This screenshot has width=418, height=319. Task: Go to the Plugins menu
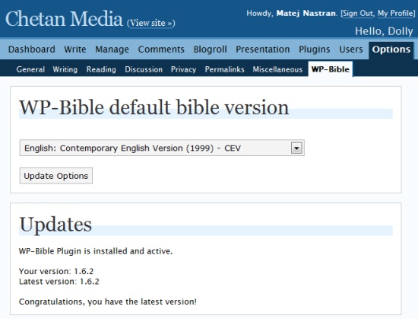(x=315, y=49)
